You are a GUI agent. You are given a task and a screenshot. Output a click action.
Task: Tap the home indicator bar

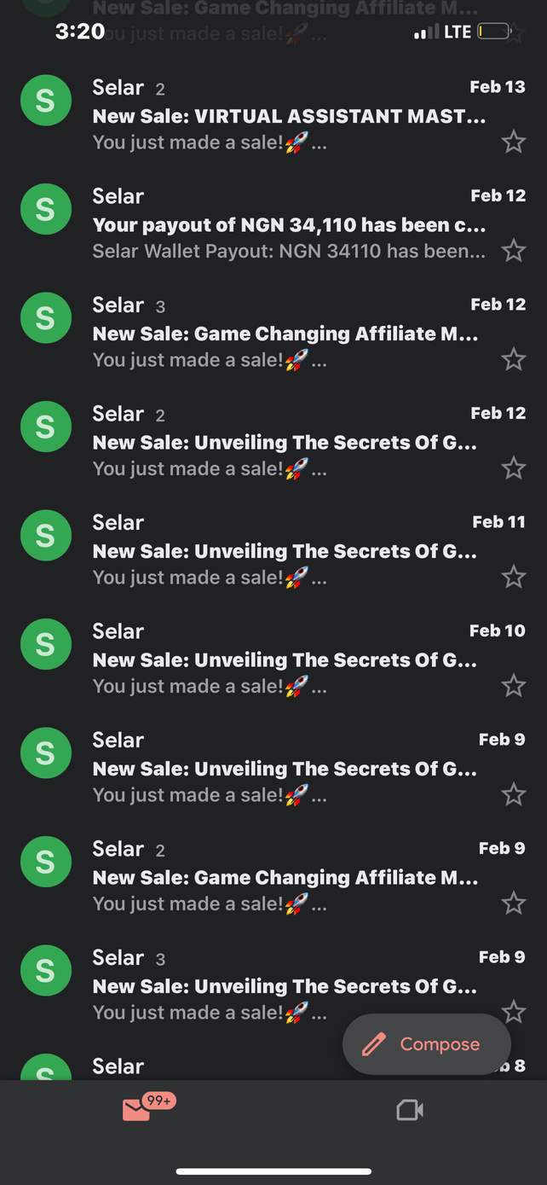point(273,1171)
